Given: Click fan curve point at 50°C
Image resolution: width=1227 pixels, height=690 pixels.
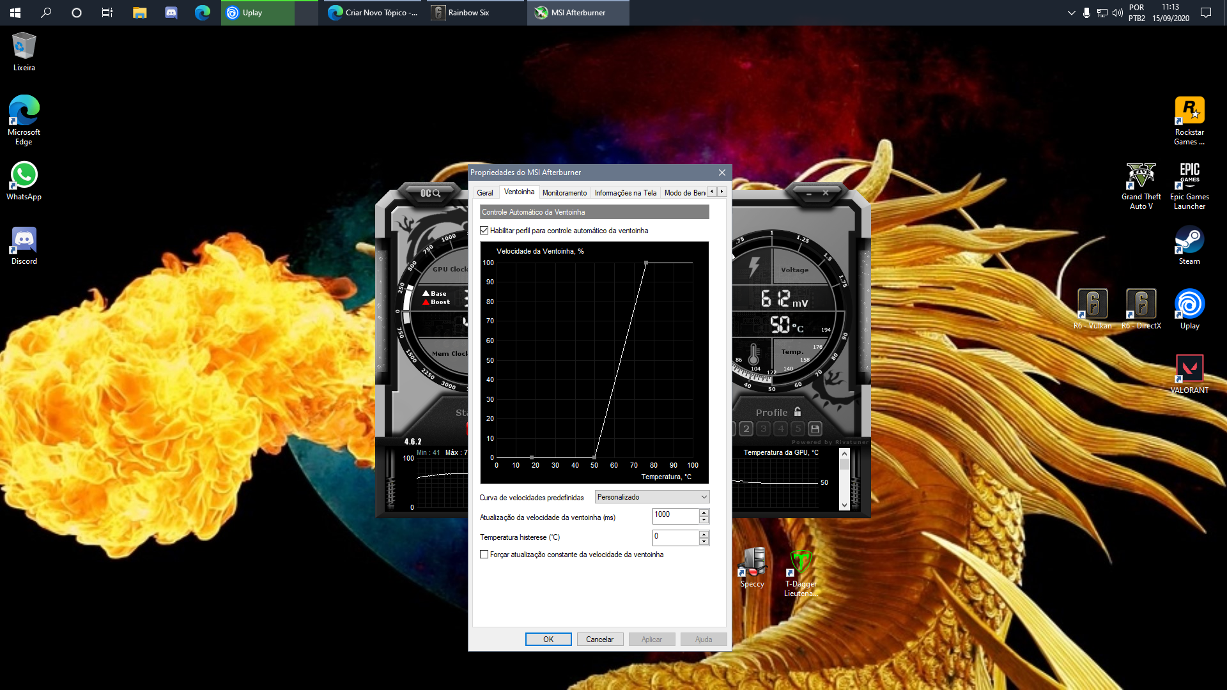Looking at the screenshot, I should [x=595, y=457].
